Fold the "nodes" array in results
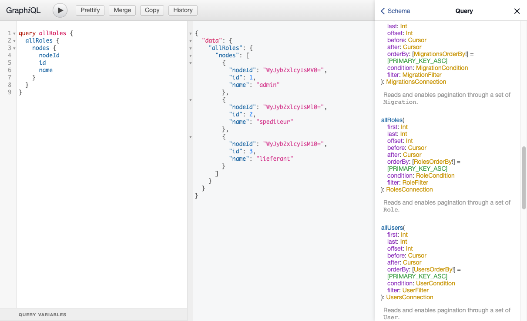This screenshot has width=527, height=321. click(x=191, y=56)
